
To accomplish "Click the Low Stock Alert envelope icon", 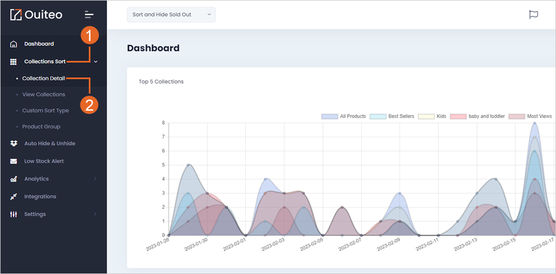I will (13, 161).
